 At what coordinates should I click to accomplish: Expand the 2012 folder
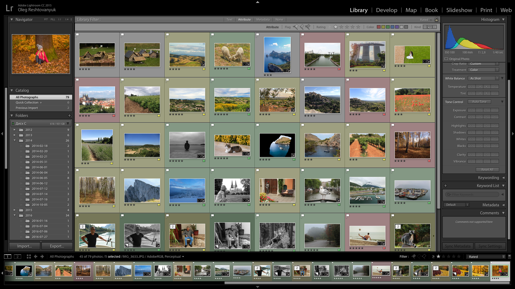[x=14, y=130]
